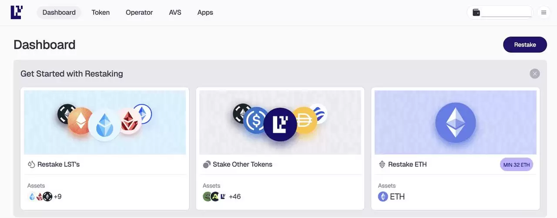This screenshot has width=557, height=218.
Task: Click the coin icon beside Stake Other Tokens
Action: click(207, 165)
